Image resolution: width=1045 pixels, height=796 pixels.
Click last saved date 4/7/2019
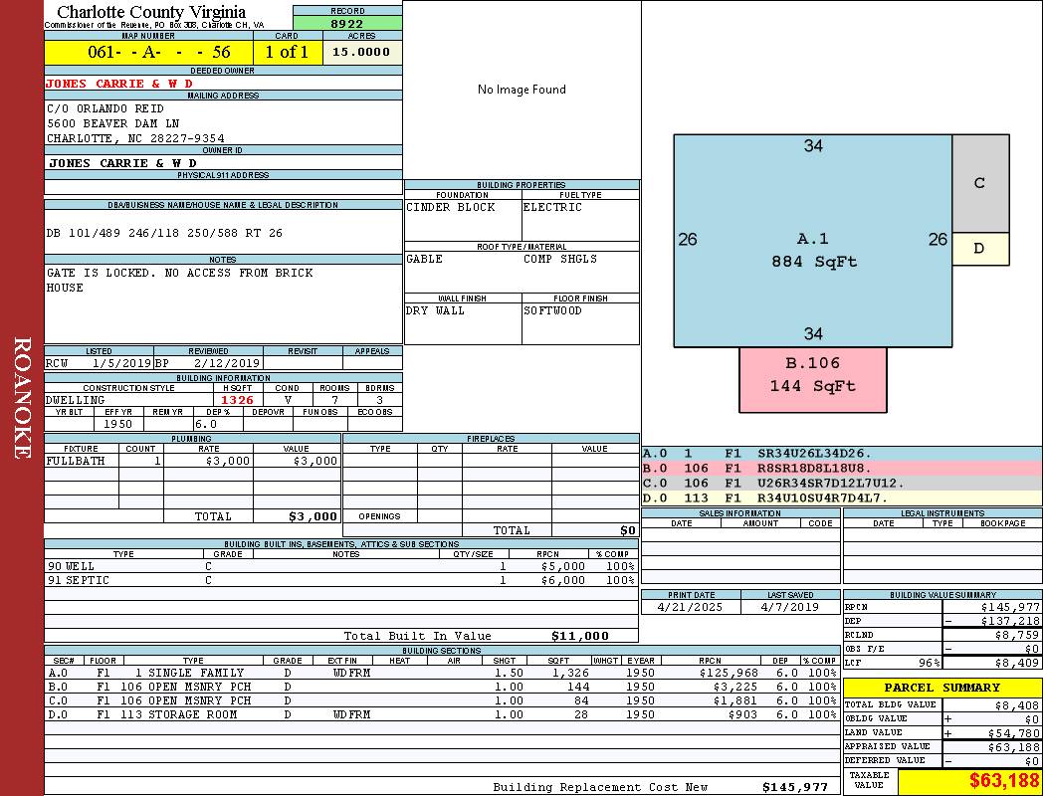[790, 608]
